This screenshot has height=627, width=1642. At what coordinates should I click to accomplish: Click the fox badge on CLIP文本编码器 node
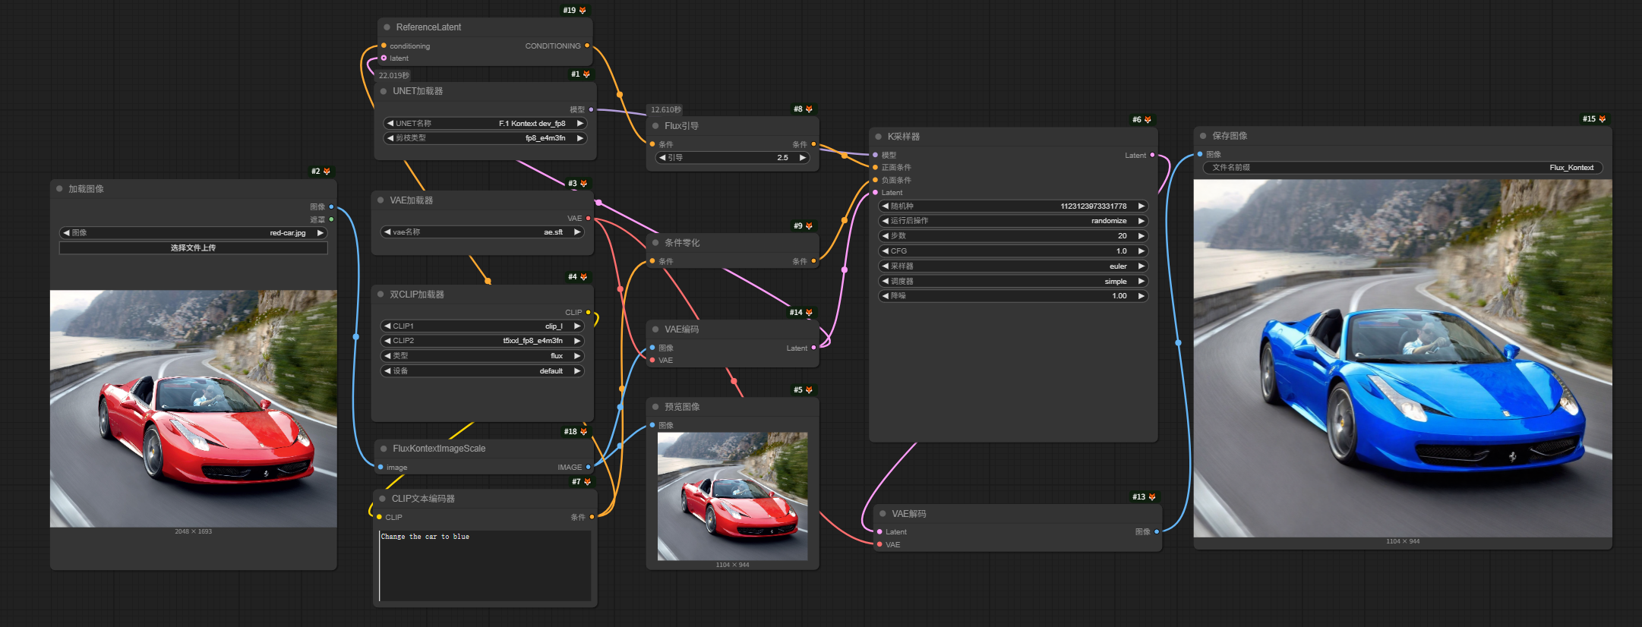(587, 482)
